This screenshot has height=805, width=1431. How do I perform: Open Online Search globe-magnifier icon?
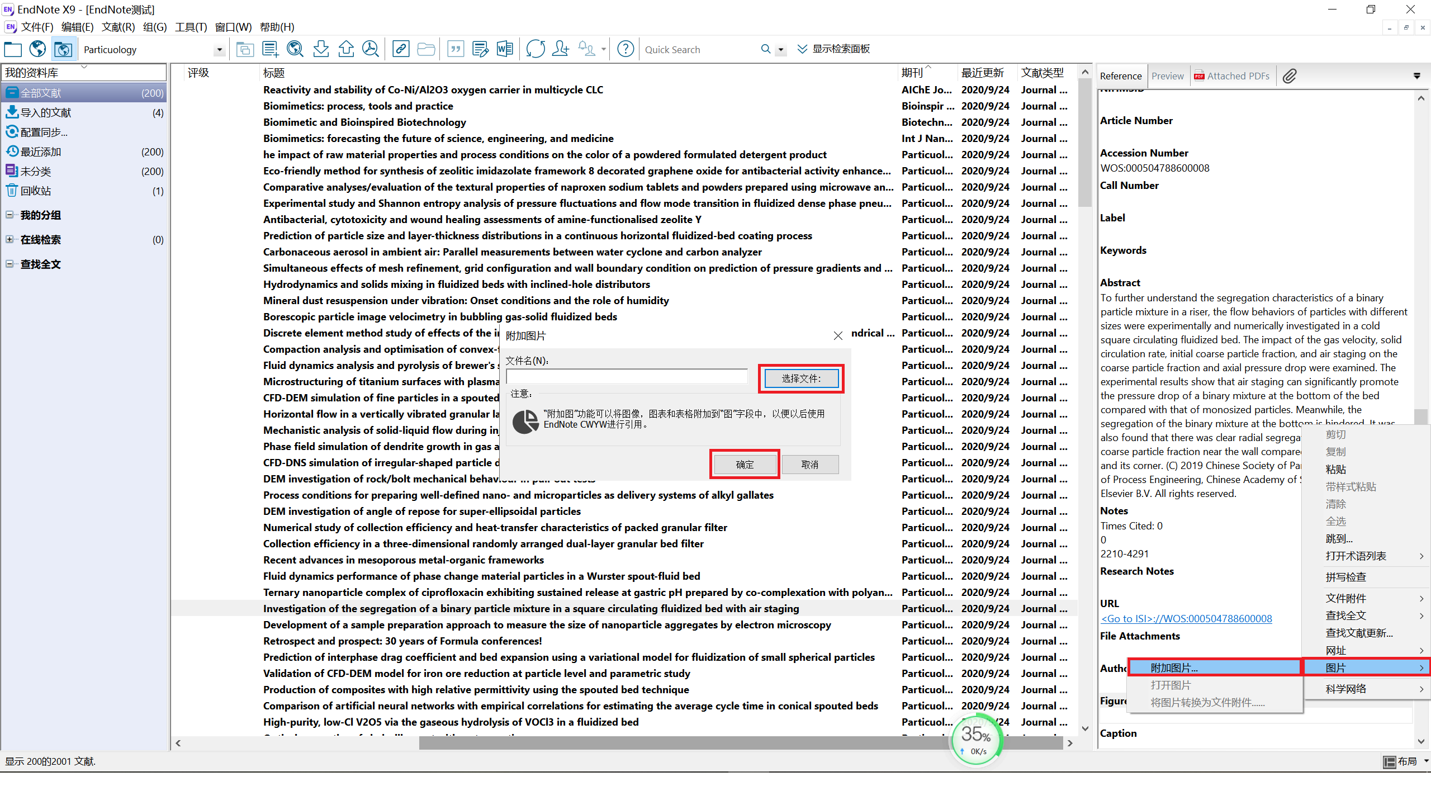[295, 49]
